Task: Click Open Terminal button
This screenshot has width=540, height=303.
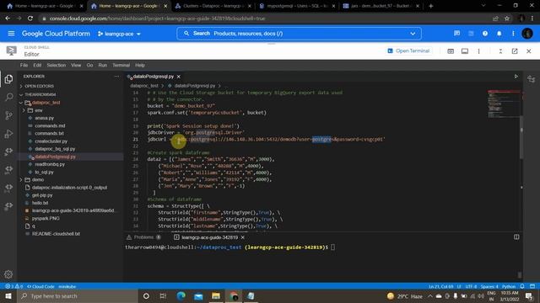Action: (408, 50)
